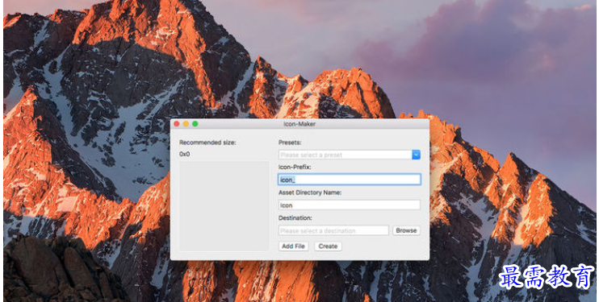The image size is (599, 302).
Task: Zoom Icon-Maker window with green button
Action: click(x=195, y=123)
